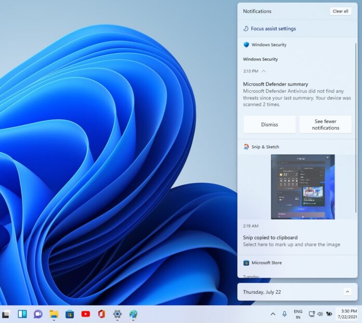Launch Teams Chat from taskbar

(x=38, y=314)
